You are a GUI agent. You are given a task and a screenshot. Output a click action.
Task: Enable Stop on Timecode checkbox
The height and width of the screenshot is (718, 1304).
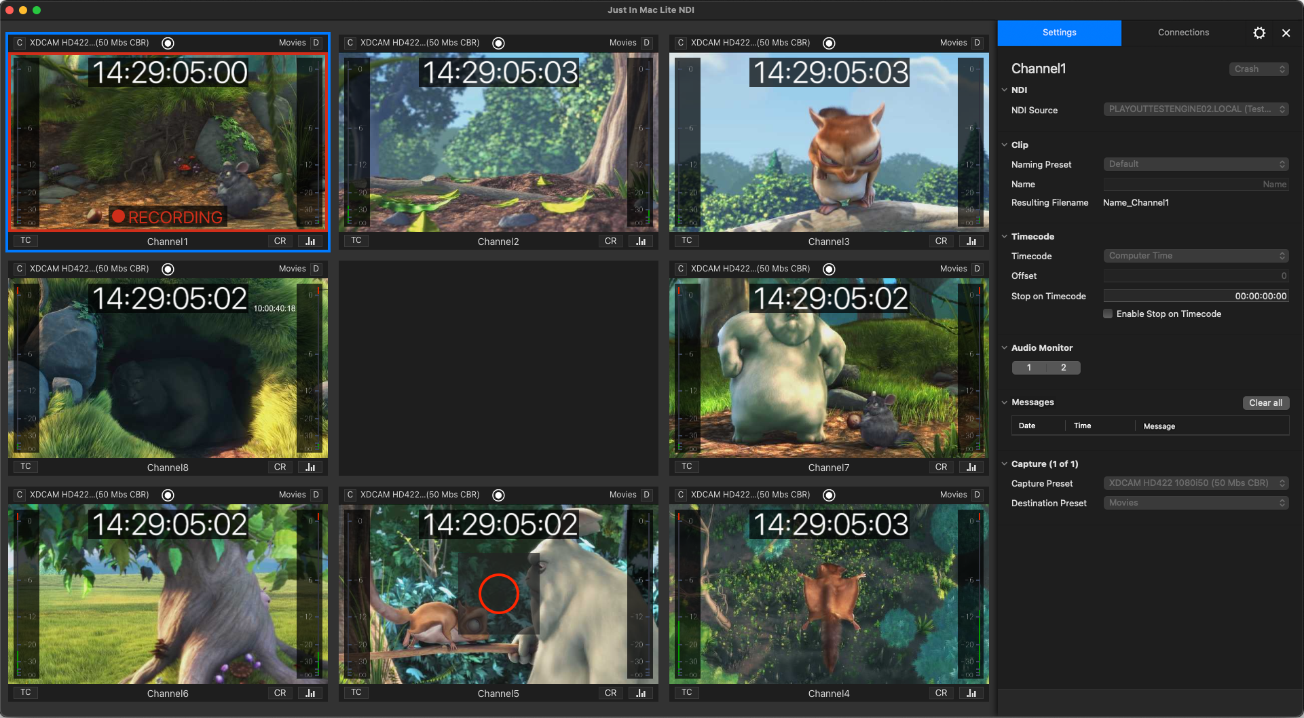(1108, 314)
